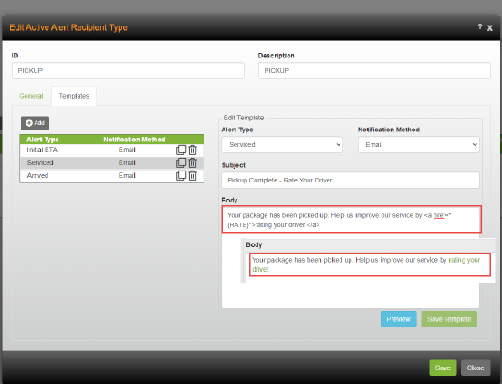502x384 pixels.
Task: Click Email in the Arrived row
Action: [127, 175]
